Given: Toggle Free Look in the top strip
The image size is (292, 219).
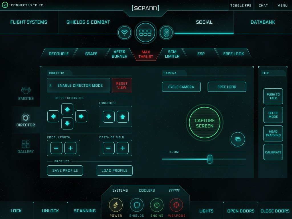Looking at the screenshot, I should [x=234, y=54].
